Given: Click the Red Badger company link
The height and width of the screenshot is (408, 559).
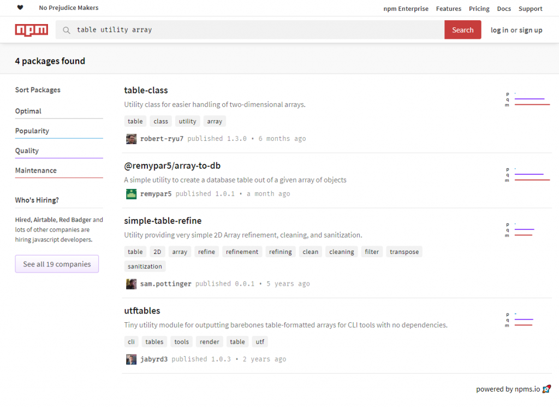Looking at the screenshot, I should click(75, 220).
